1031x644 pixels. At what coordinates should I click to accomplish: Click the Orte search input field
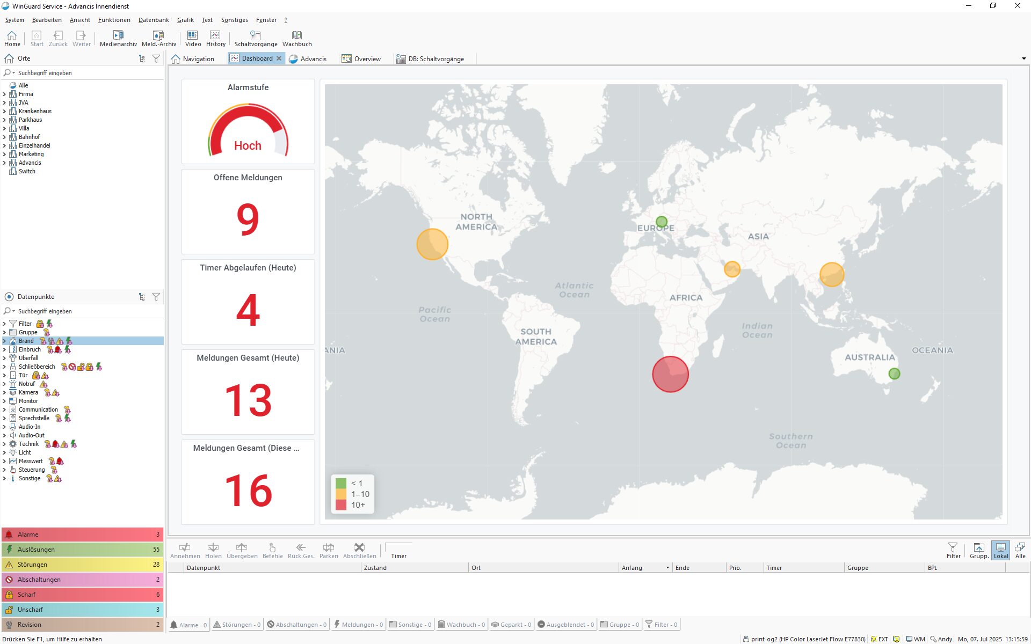click(x=86, y=73)
